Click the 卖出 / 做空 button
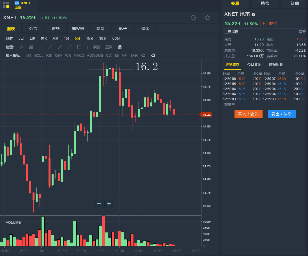Image resolution: width=308 pixels, height=256 pixels. (x=282, y=114)
